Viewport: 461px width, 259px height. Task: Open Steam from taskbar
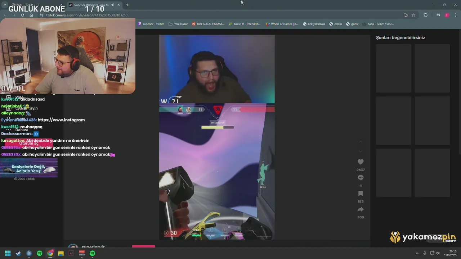(18, 253)
